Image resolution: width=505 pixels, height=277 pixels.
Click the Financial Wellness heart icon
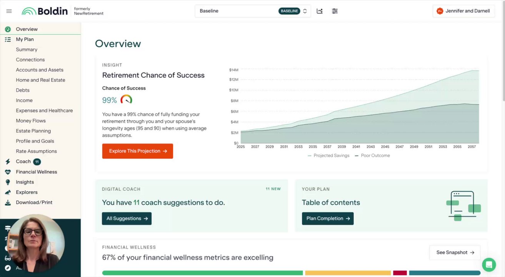point(8,172)
